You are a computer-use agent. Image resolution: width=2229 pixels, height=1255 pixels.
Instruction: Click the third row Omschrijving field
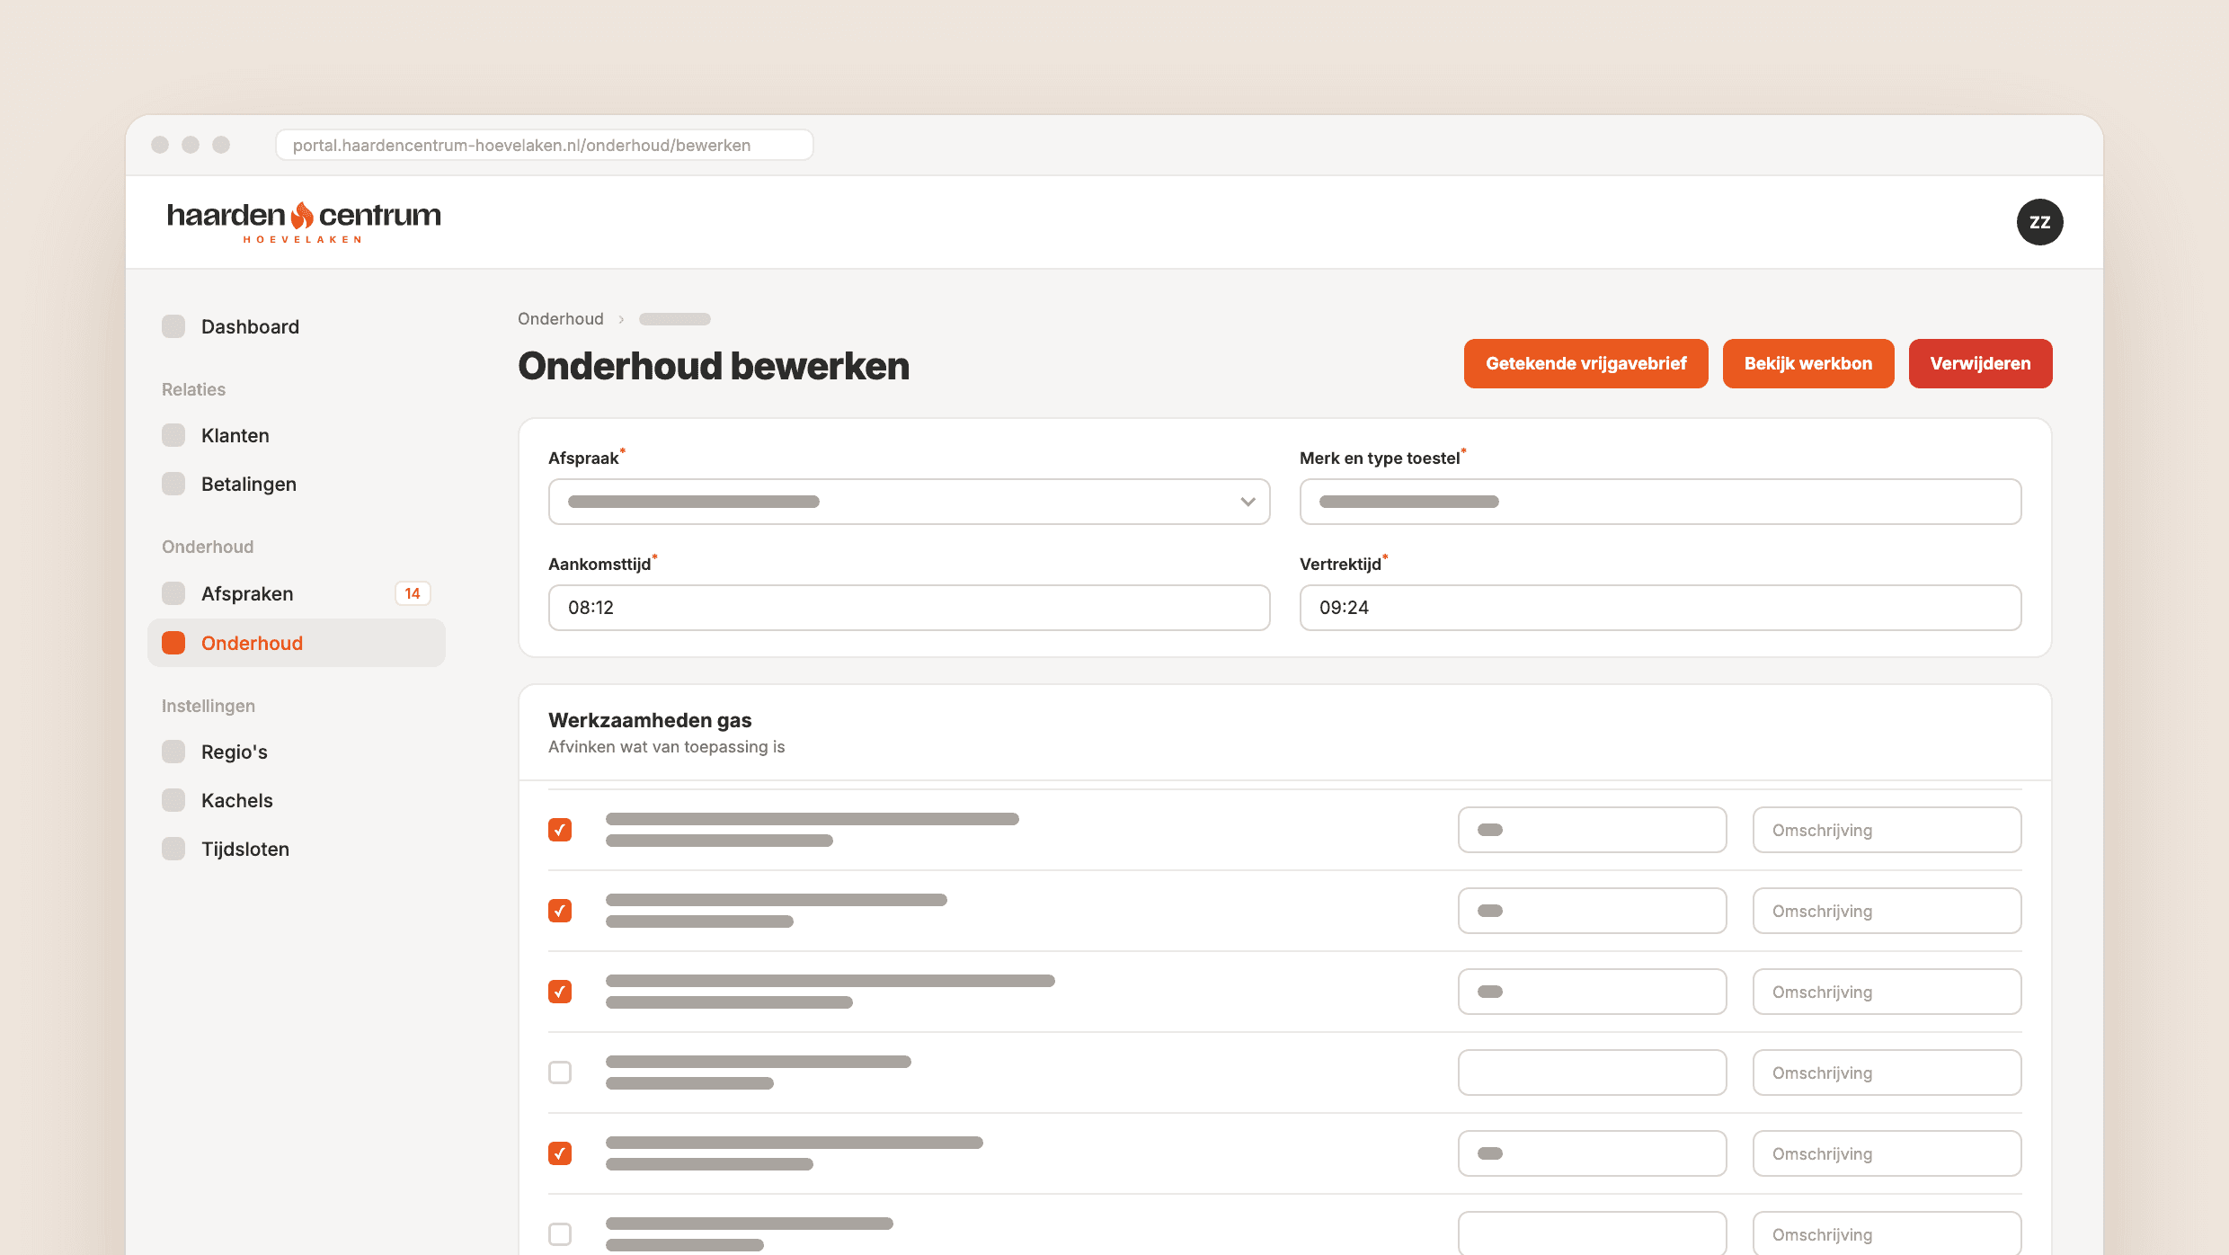pyautogui.click(x=1887, y=992)
